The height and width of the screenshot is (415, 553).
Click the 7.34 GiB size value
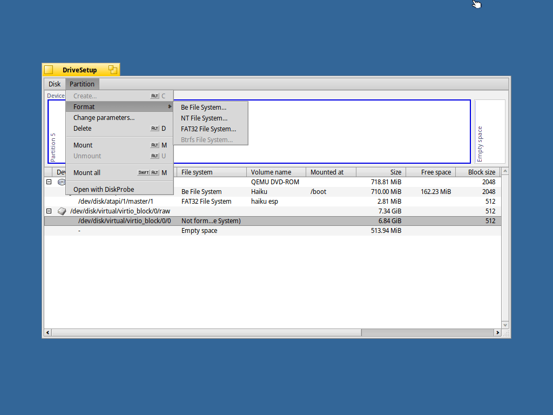pos(390,211)
